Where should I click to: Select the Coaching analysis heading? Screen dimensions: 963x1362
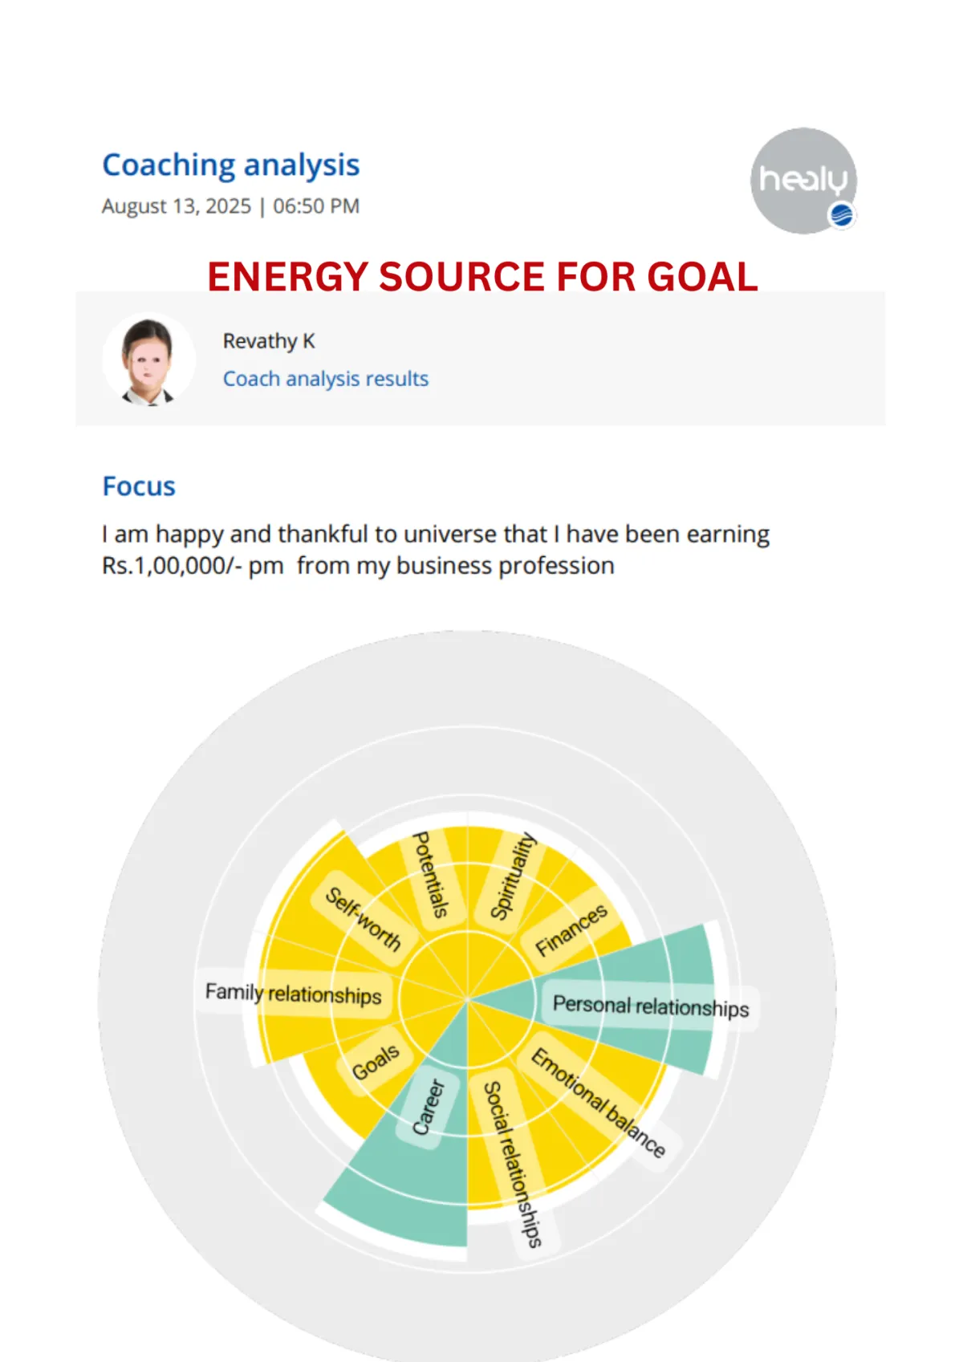(231, 165)
